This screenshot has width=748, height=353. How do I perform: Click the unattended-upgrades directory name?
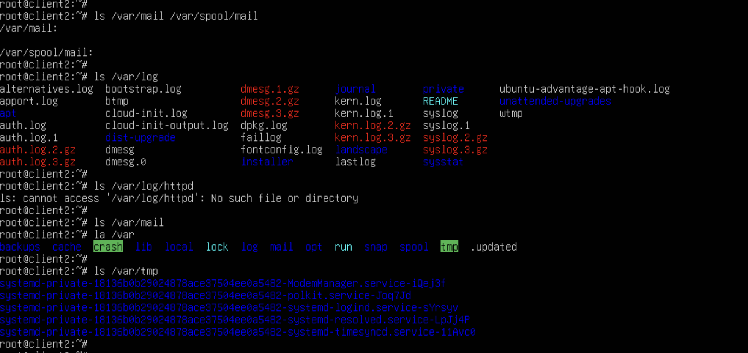555,101
